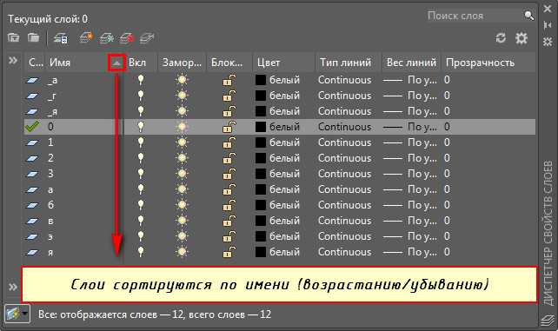The height and width of the screenshot is (331, 558).
Task: Expand the lower double-chevron panel
Action: (13, 287)
